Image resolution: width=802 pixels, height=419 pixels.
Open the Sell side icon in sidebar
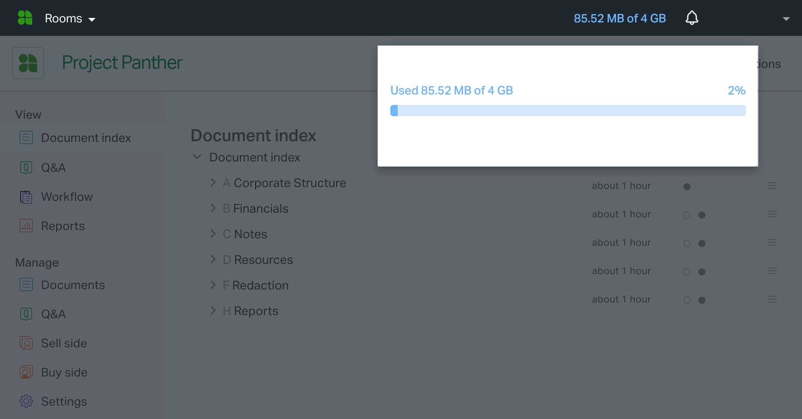coord(26,343)
